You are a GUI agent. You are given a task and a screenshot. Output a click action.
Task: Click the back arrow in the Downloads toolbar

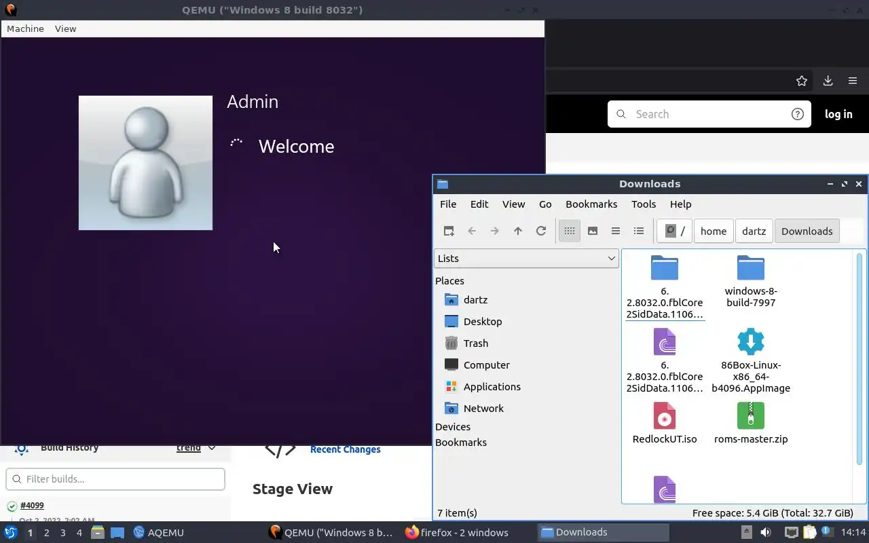pos(472,231)
